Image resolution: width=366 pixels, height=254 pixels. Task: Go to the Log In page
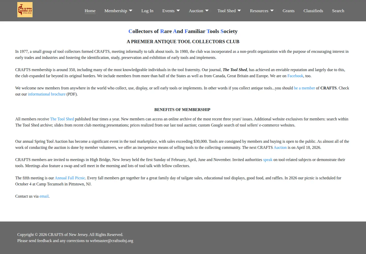(x=147, y=11)
